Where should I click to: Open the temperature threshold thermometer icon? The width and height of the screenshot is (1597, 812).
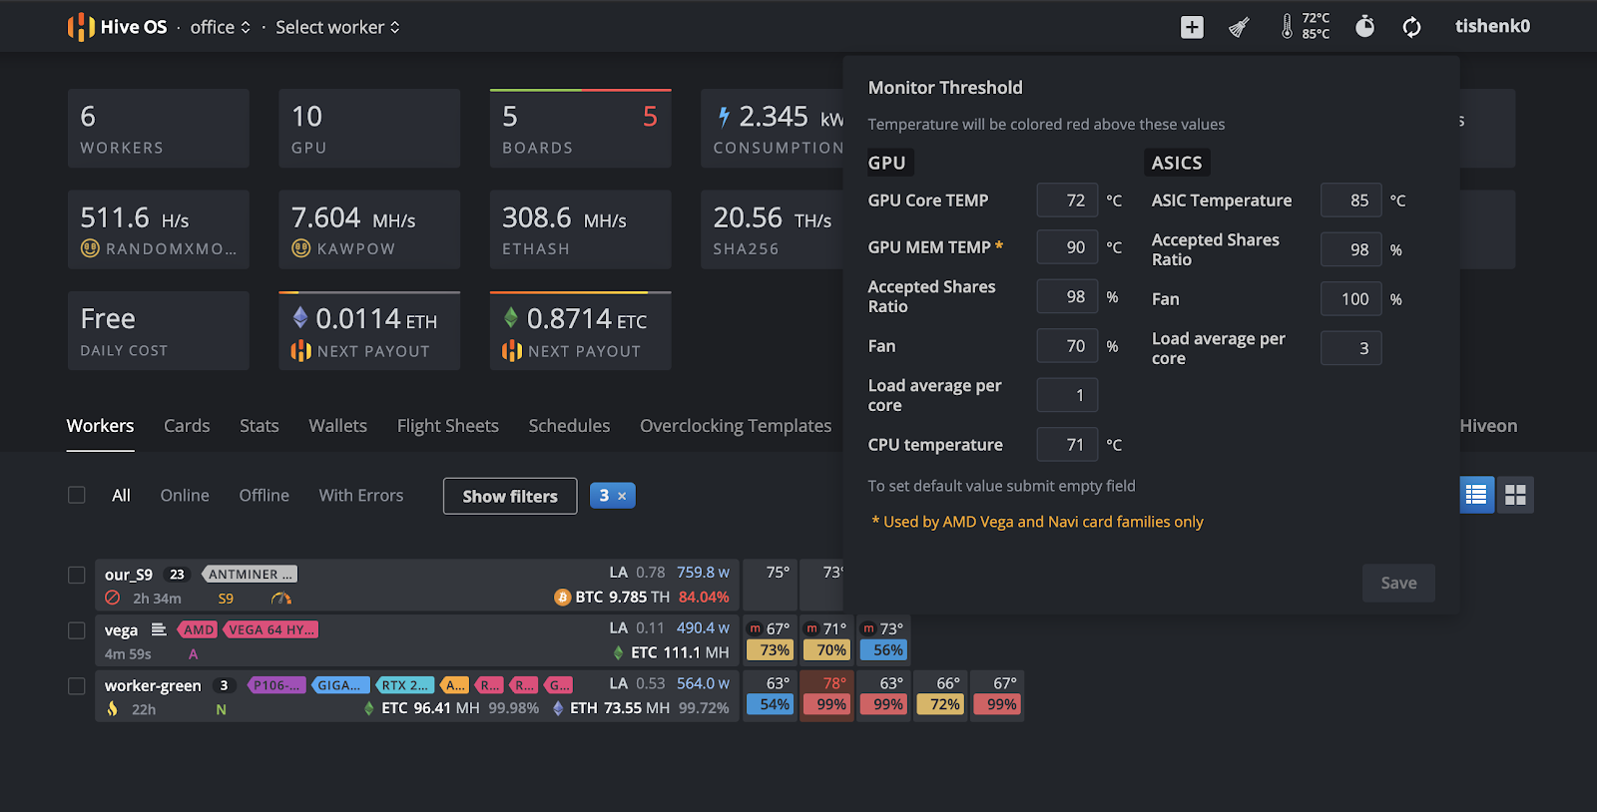(1287, 26)
